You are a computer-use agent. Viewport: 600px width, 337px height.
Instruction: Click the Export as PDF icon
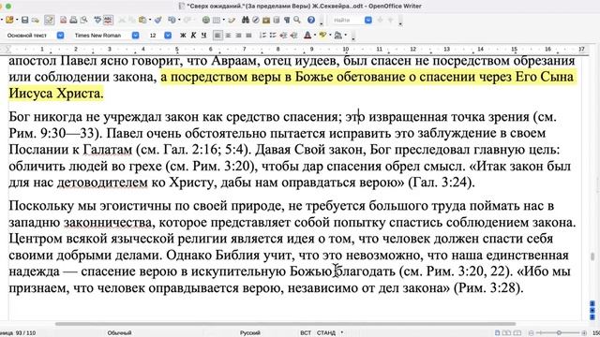click(63, 20)
